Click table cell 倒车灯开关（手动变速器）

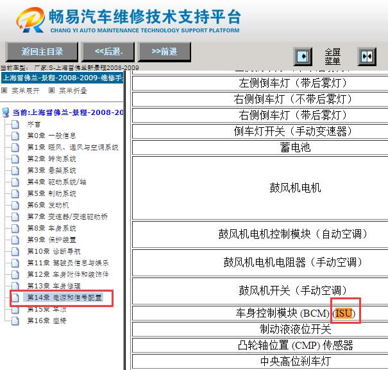coord(260,131)
